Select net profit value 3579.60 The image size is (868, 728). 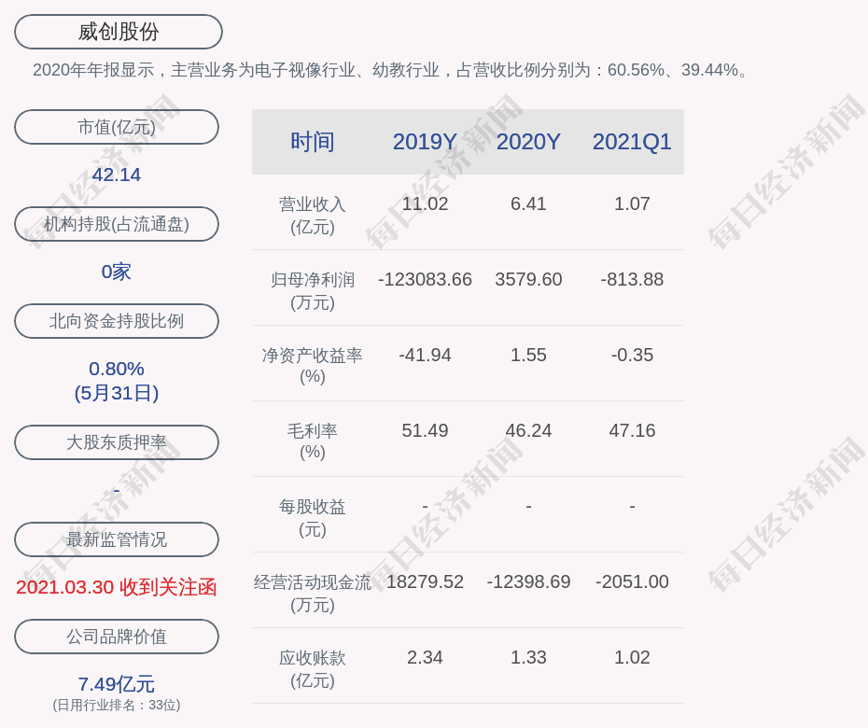(x=528, y=280)
